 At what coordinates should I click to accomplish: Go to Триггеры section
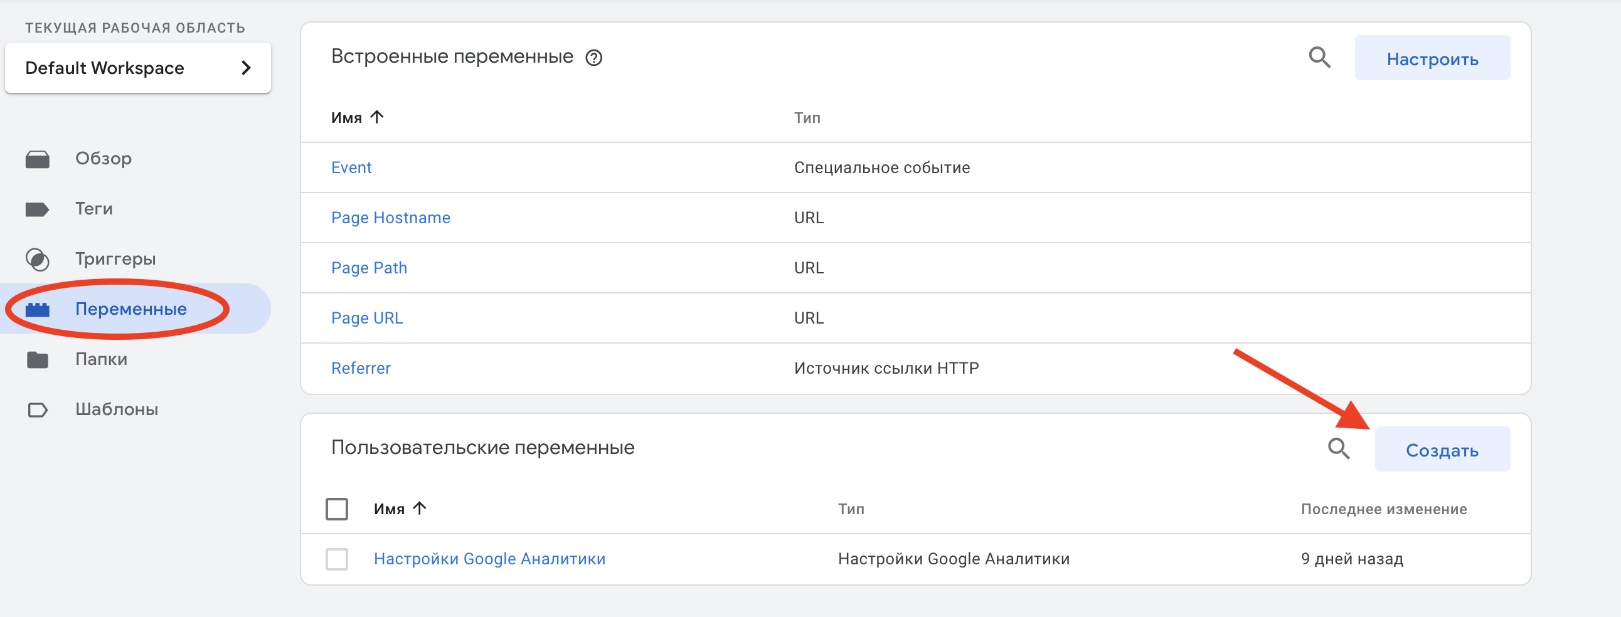point(115,259)
